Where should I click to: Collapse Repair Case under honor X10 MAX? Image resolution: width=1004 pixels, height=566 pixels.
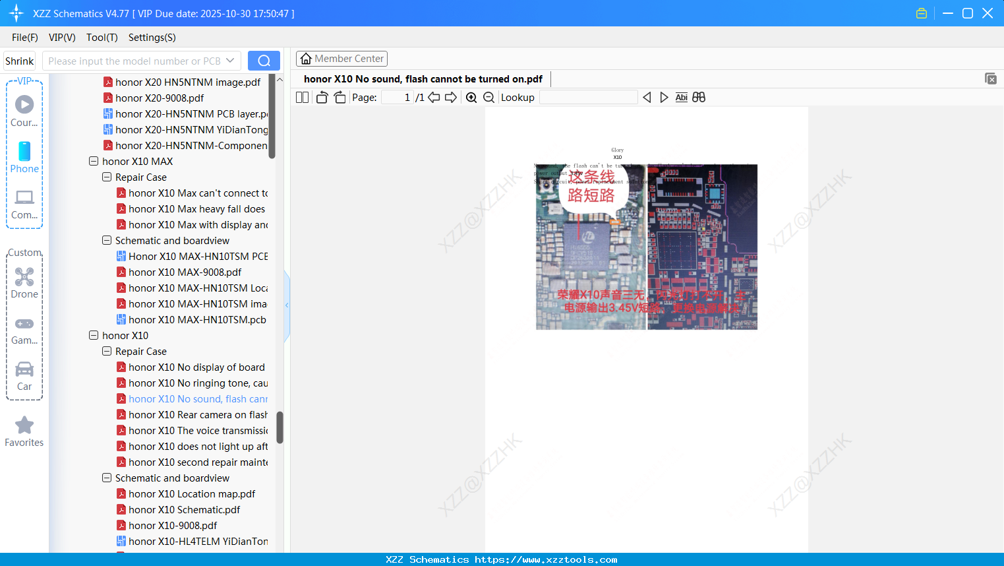pyautogui.click(x=107, y=177)
